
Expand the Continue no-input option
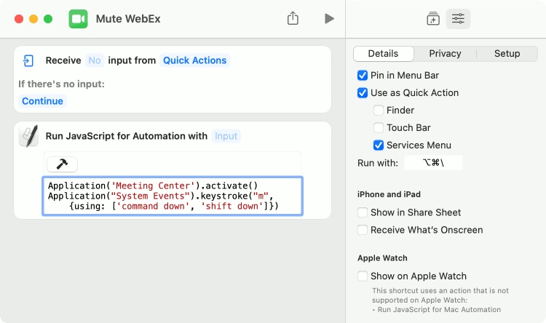tap(42, 101)
